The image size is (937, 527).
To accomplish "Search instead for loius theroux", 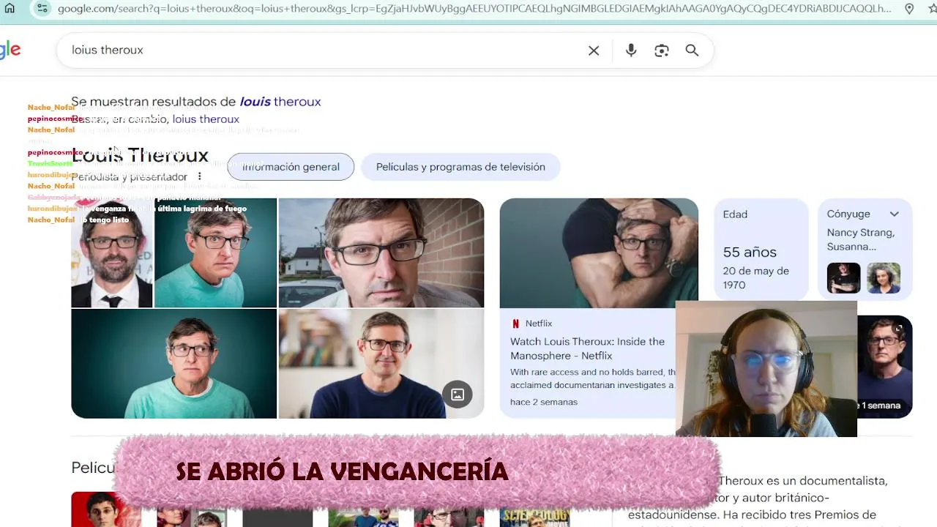I will (x=206, y=119).
